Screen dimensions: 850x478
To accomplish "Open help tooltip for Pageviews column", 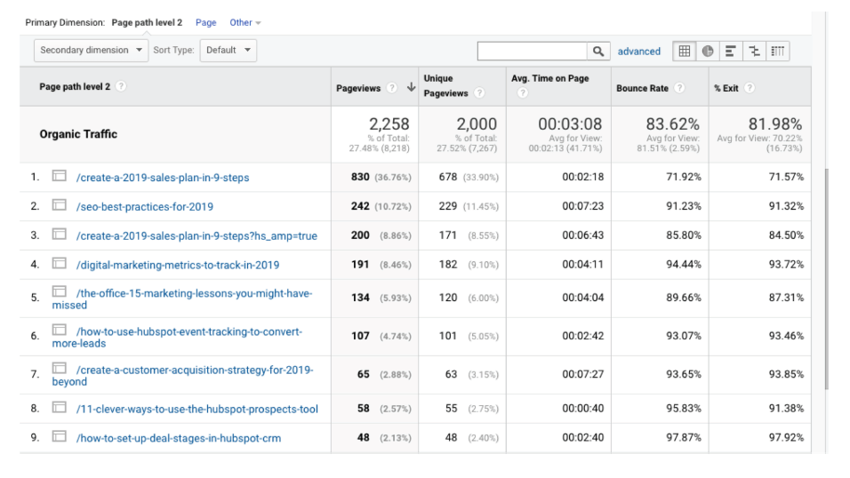I will pyautogui.click(x=391, y=88).
